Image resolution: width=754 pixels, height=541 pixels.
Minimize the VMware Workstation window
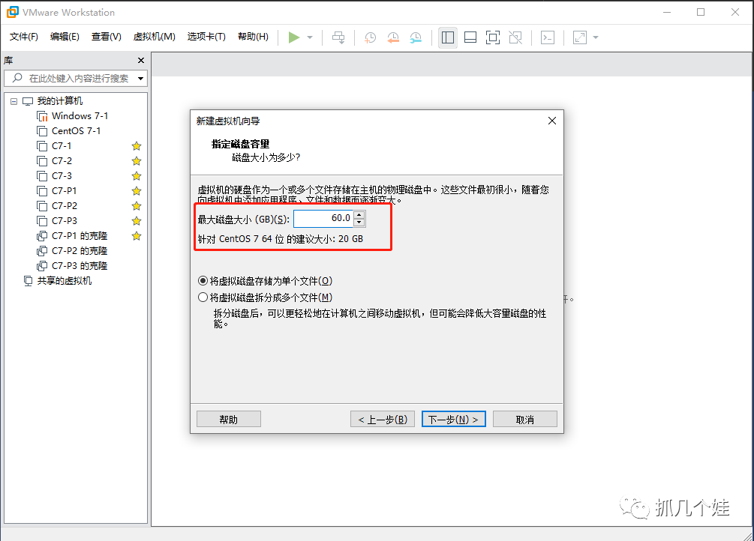click(x=667, y=12)
